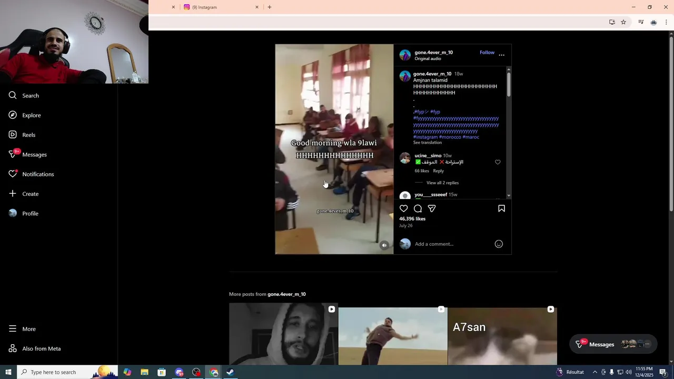
Task: Open ucine__simo's profile
Action: [428, 155]
